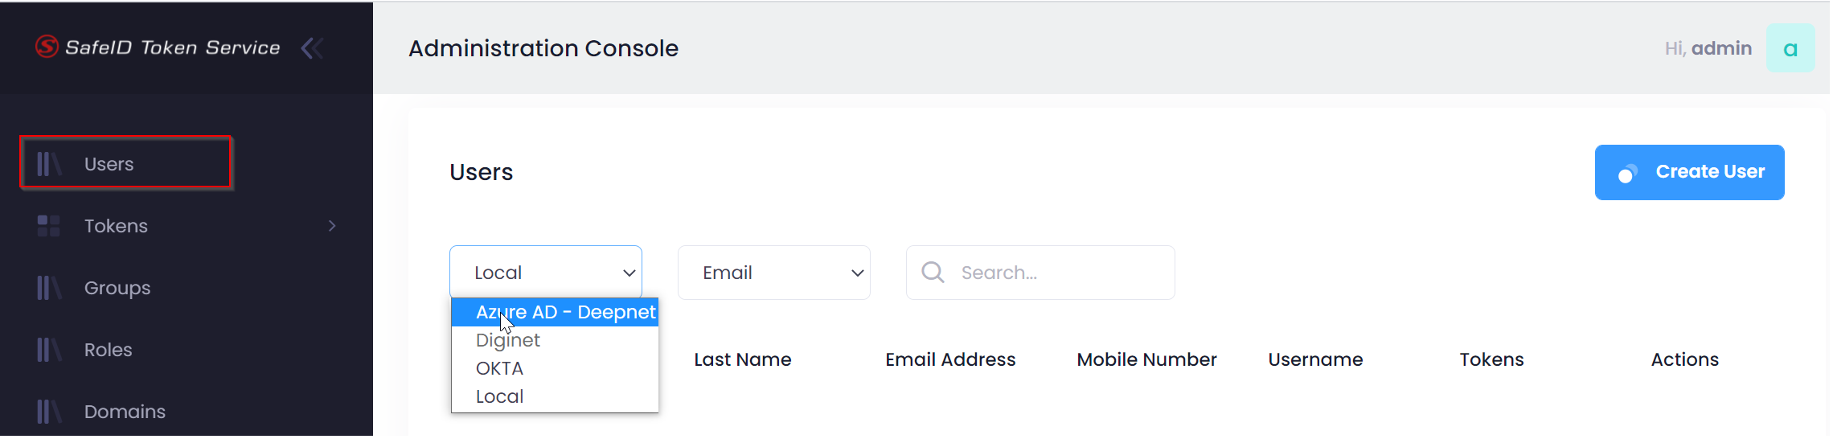Viewport: 1833px width, 439px height.
Task: Collapse sidebar with double-chevron icon
Action: point(312,48)
